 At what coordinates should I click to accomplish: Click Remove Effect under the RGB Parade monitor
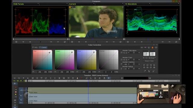tap(65, 42)
